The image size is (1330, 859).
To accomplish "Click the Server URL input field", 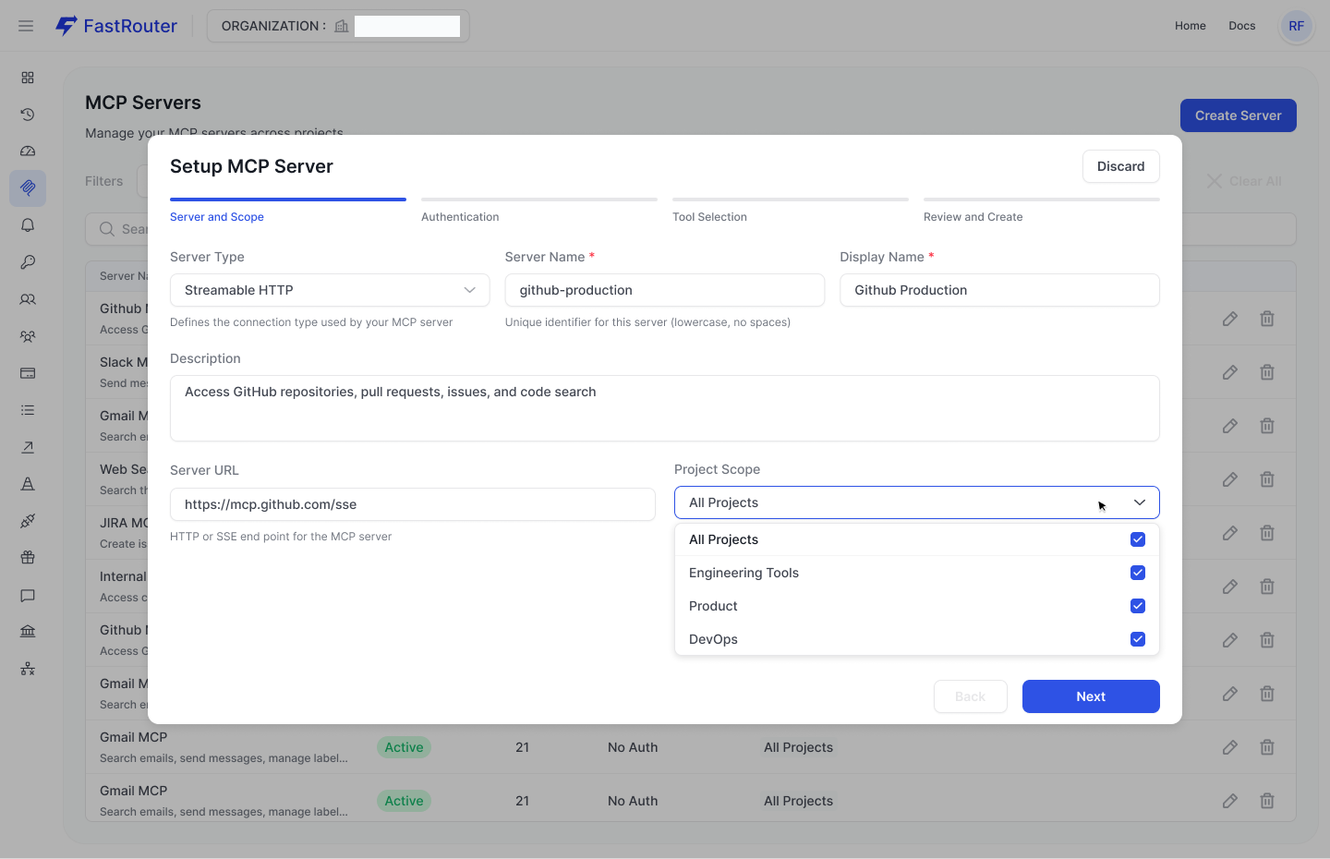I will coord(412,504).
